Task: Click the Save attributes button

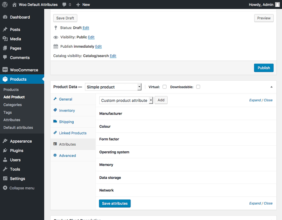Action: (x=115, y=203)
